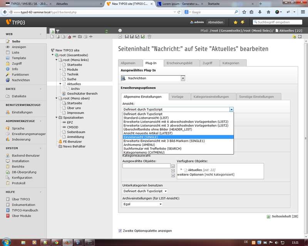Click the new page tree icon
The width and height of the screenshot is (308, 246).
[52, 31]
